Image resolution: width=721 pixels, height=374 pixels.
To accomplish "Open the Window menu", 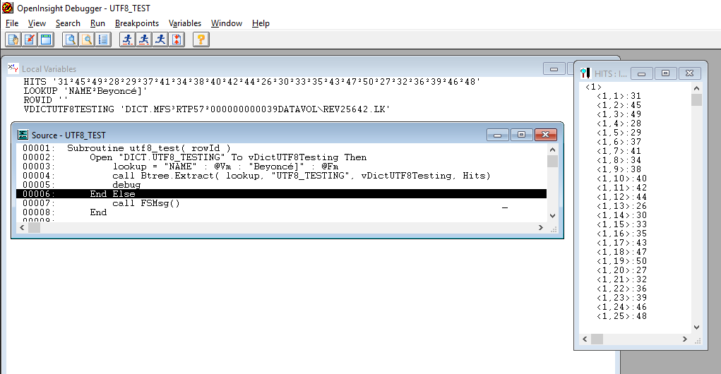I will click(227, 23).
